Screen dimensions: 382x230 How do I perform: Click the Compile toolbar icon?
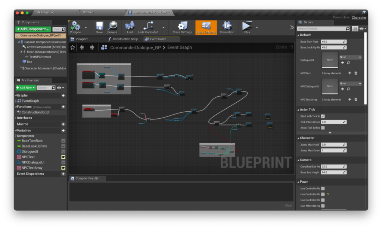[75, 26]
